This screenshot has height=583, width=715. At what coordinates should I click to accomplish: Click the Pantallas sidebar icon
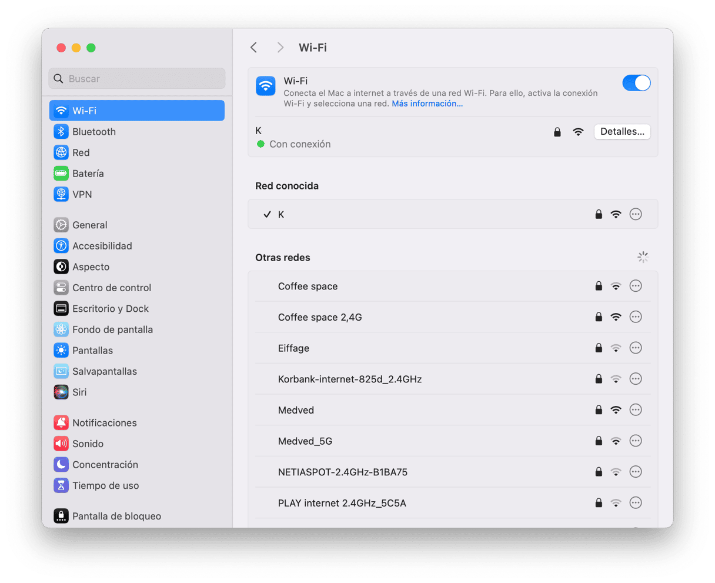(x=61, y=350)
